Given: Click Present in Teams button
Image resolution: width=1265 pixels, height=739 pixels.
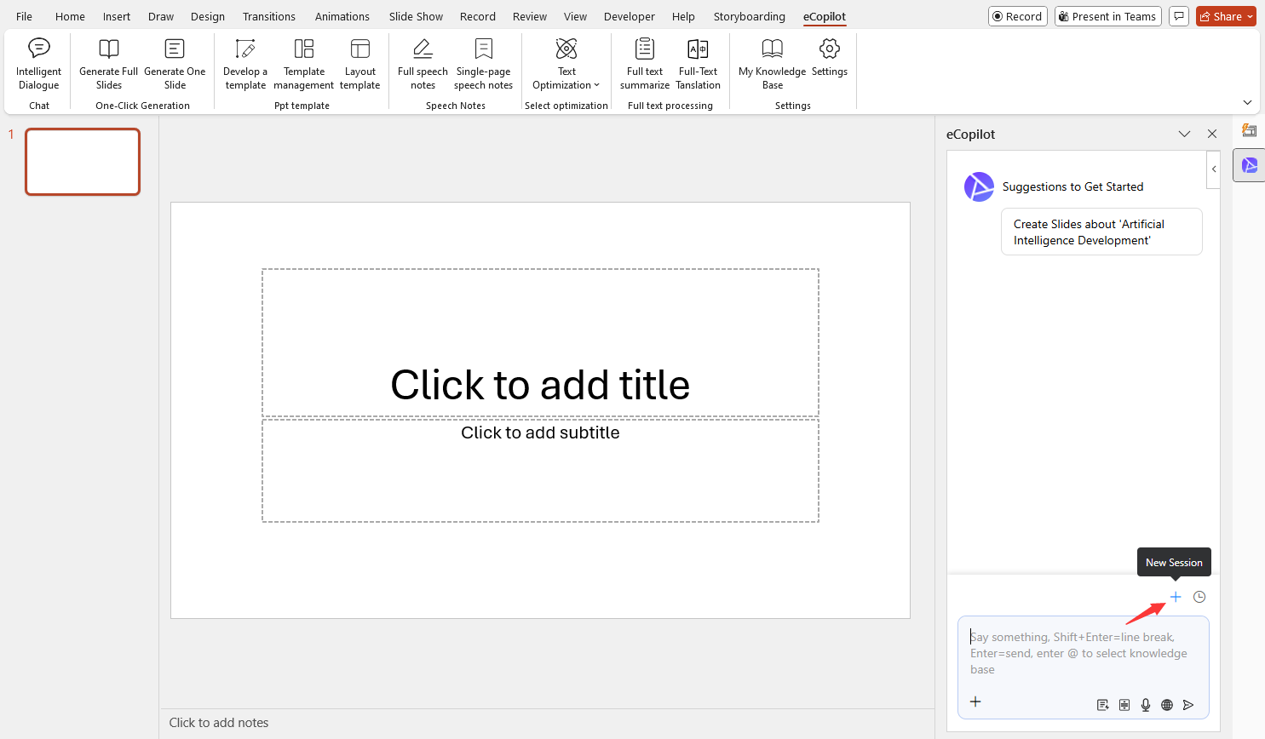Looking at the screenshot, I should 1107,16.
